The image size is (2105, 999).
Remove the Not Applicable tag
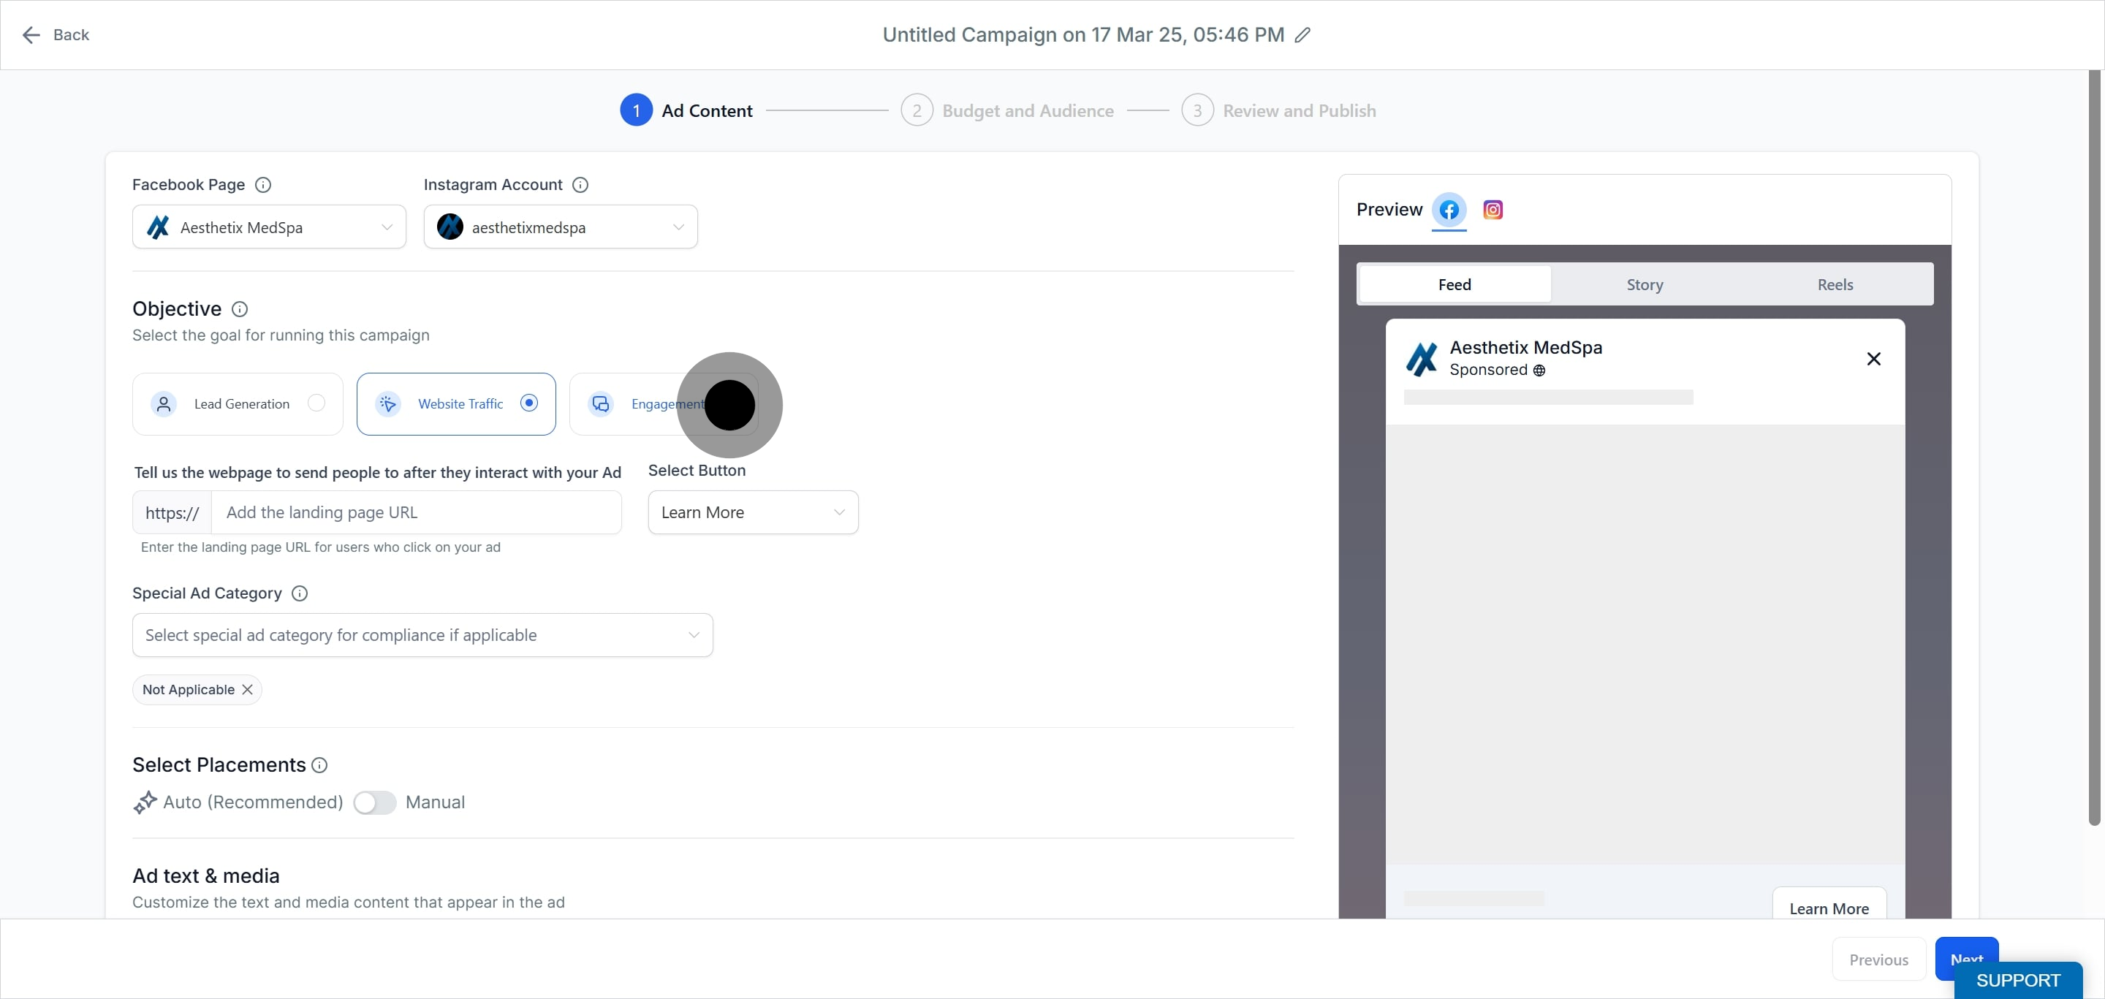coord(248,689)
